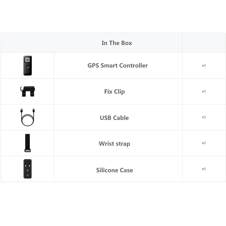This screenshot has height=226, width=226.
Task: Click the round button on the silicone case image
Action: pos(27,171)
